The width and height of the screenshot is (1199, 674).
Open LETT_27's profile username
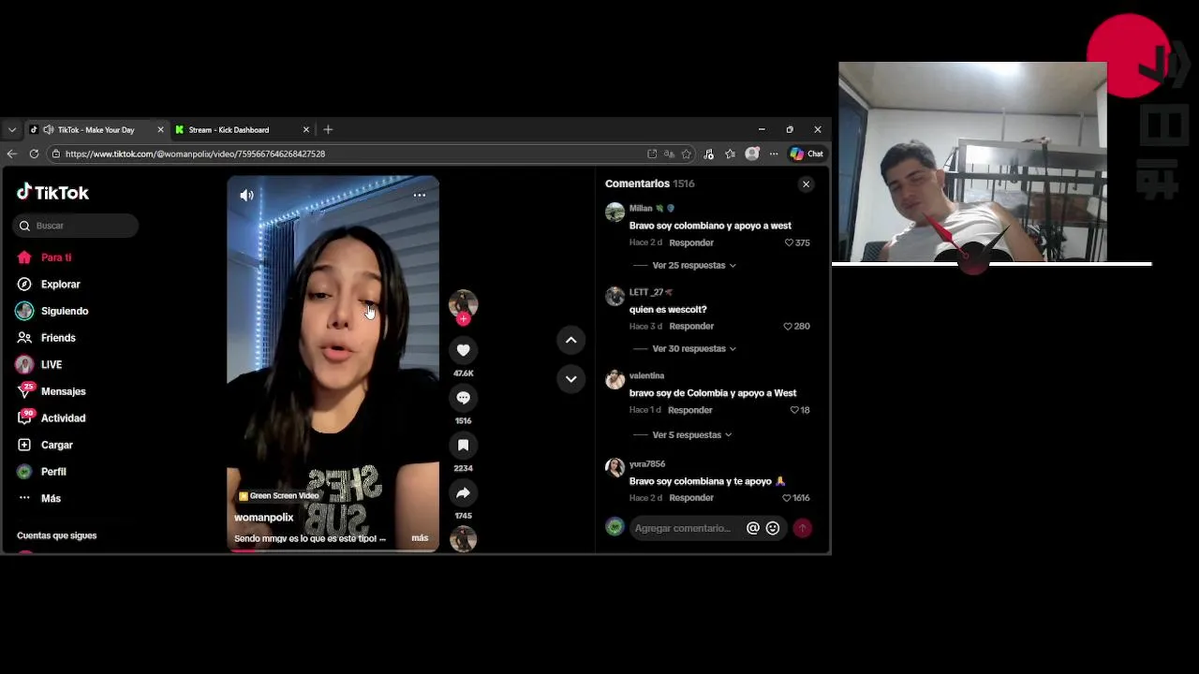646,292
